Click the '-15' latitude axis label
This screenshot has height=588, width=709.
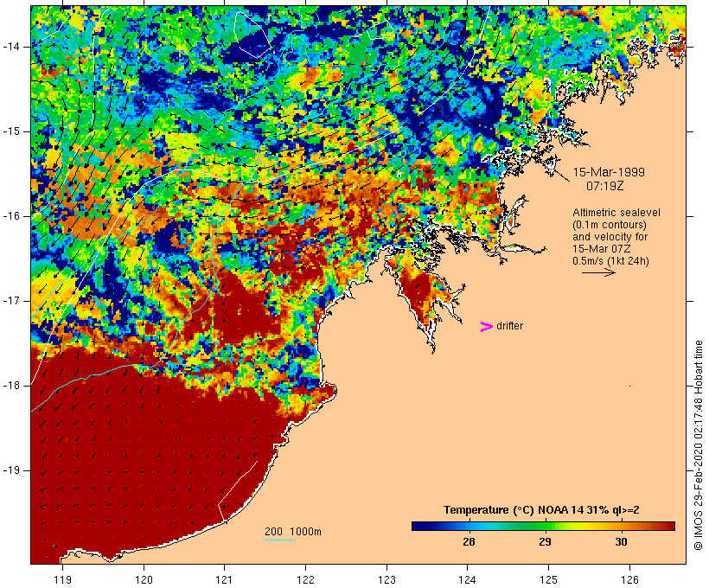(x=11, y=131)
